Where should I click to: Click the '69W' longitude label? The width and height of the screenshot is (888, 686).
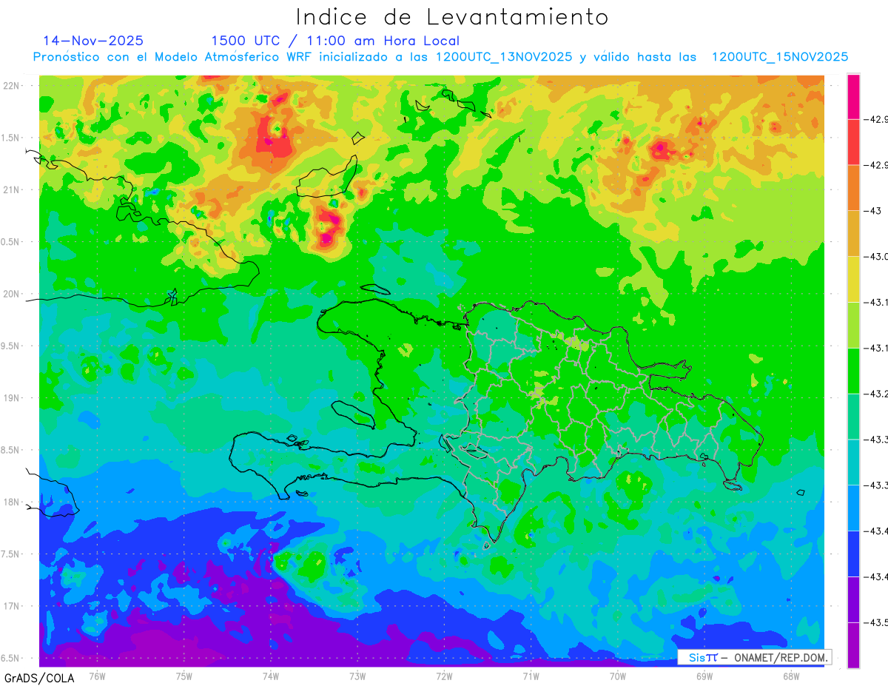point(704,676)
